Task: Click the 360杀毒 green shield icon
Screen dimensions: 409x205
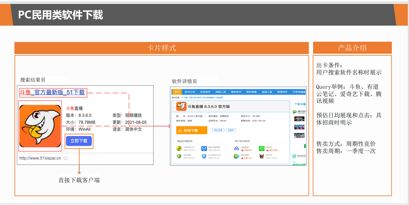Action: [x=179, y=156]
